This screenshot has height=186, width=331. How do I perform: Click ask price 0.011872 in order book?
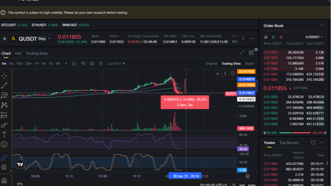(x=270, y=52)
